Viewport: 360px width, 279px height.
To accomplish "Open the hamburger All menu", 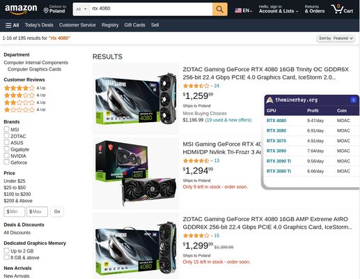I will pos(12,25).
